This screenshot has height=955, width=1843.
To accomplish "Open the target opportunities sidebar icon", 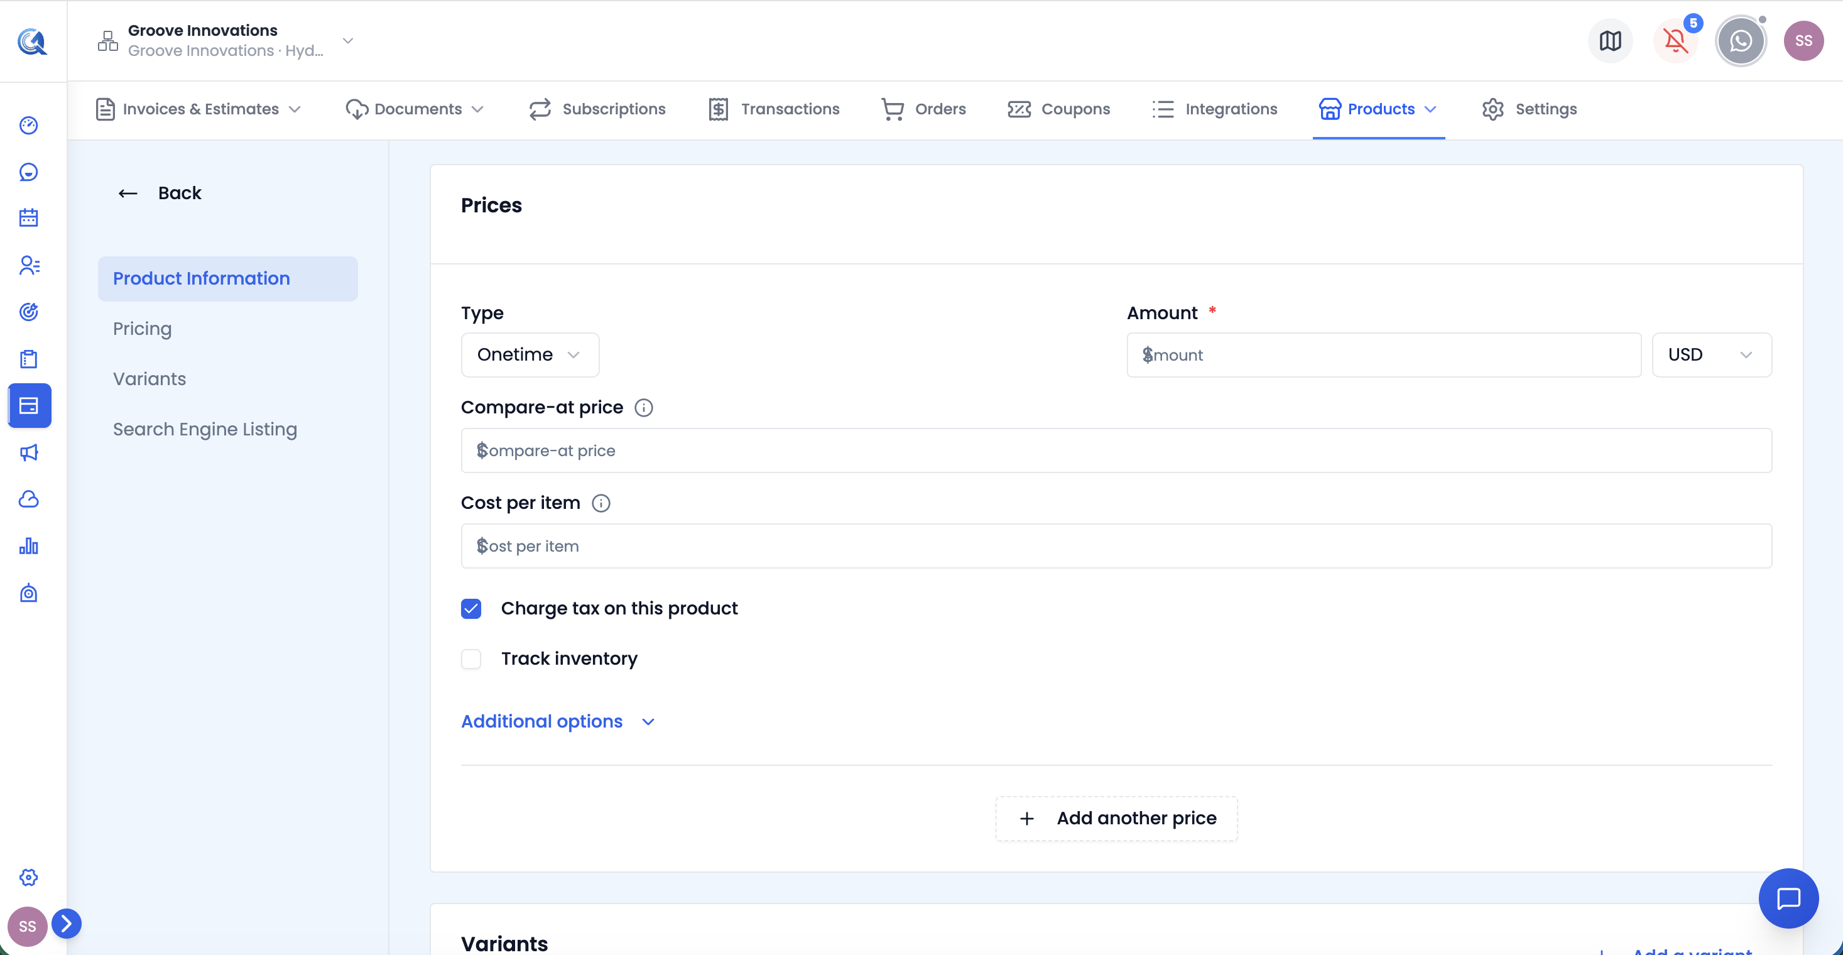I will 29,312.
